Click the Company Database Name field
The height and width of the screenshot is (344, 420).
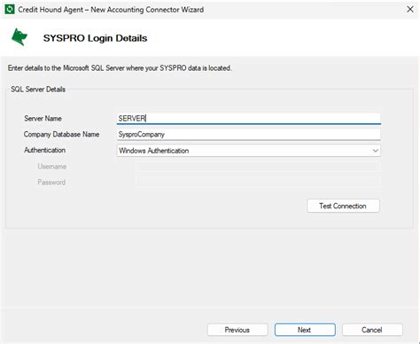click(x=248, y=135)
